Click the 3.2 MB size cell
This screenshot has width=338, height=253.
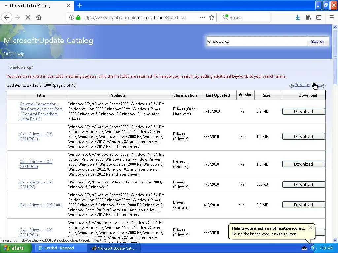262,111
